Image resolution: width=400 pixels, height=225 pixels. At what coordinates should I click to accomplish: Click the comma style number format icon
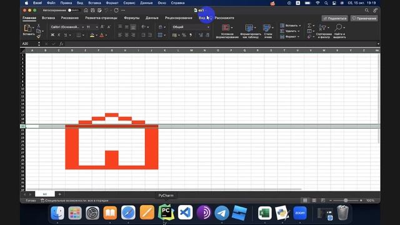coord(191,35)
